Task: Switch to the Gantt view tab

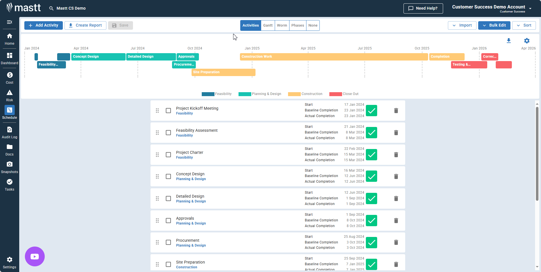Action: pos(267,25)
